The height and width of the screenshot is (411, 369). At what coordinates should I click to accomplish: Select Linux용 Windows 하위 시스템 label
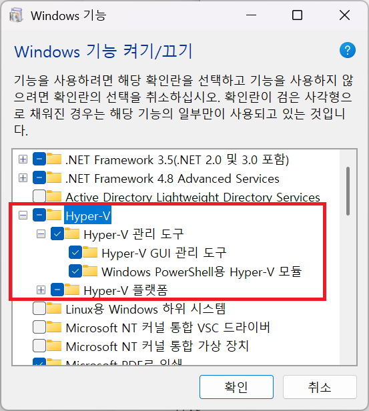coord(145,309)
